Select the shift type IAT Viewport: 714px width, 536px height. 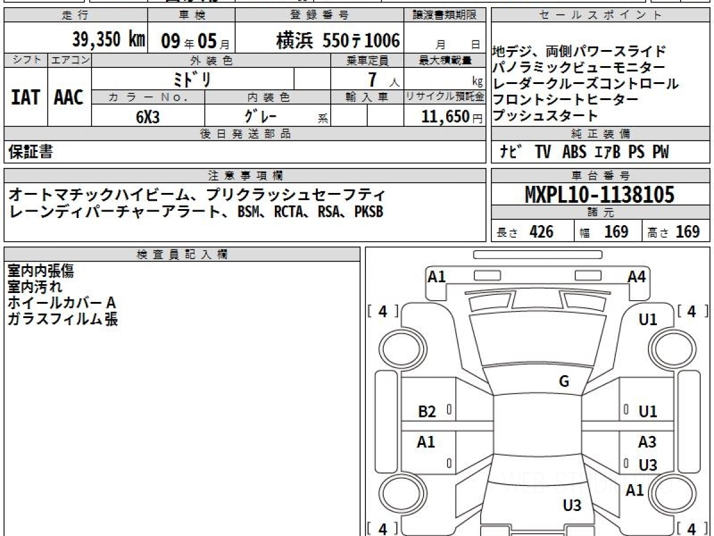26,98
